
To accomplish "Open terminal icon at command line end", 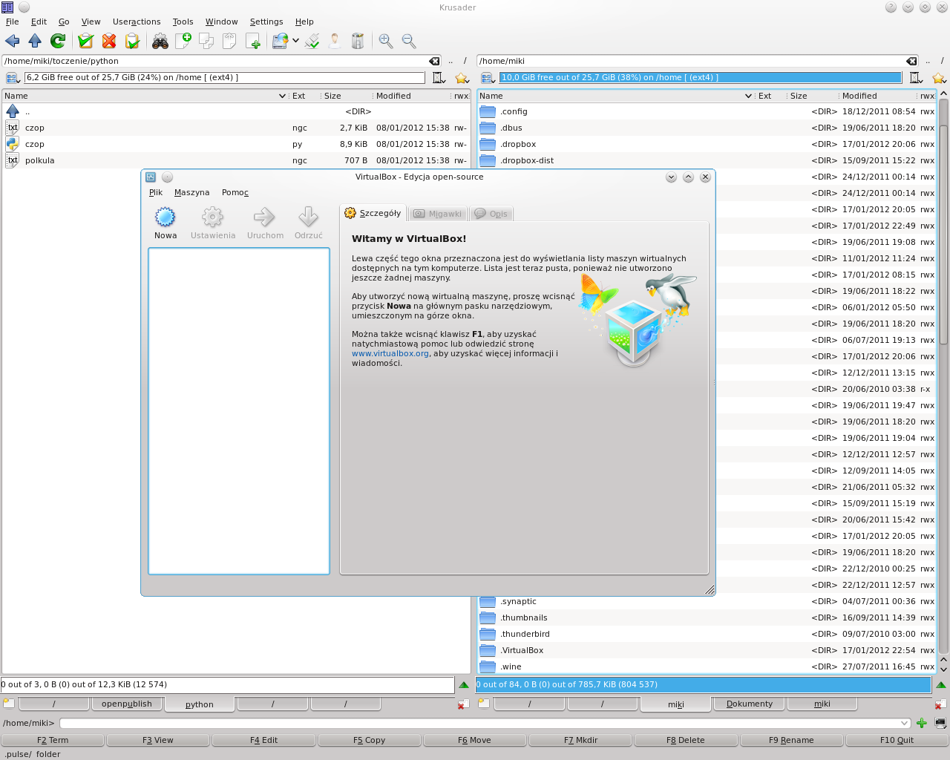I will click(940, 723).
